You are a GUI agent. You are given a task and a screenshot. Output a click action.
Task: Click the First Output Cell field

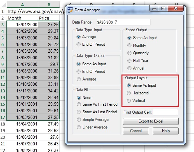pos(165,112)
